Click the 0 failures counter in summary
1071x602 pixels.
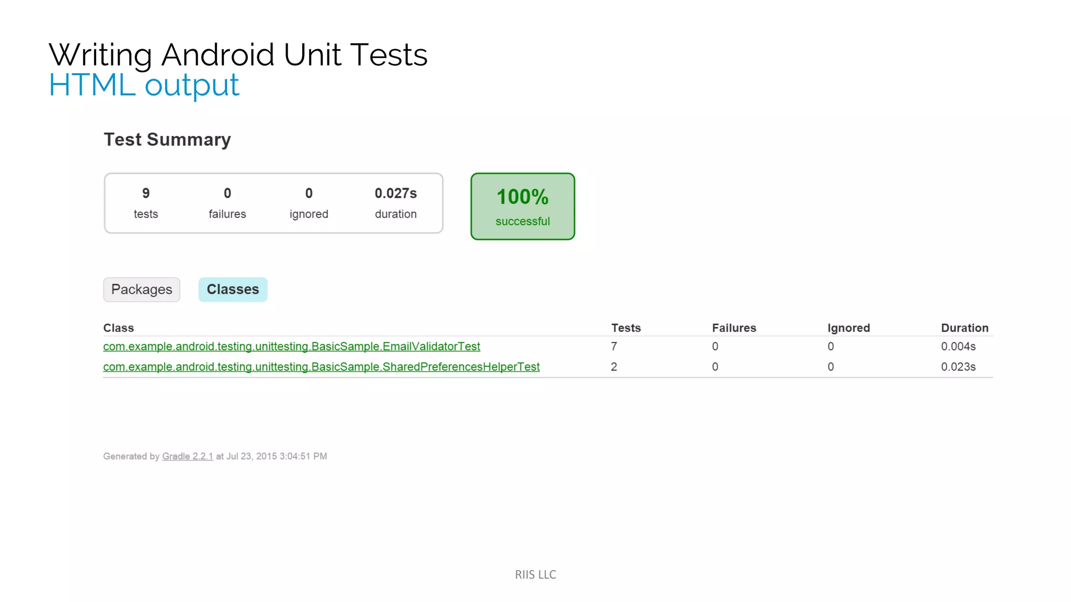pos(227,203)
